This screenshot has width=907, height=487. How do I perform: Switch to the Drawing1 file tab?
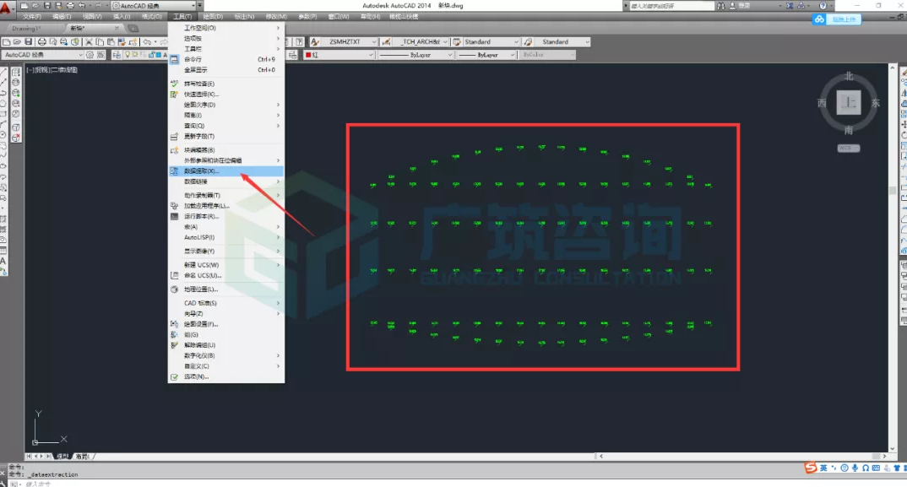(x=27, y=29)
